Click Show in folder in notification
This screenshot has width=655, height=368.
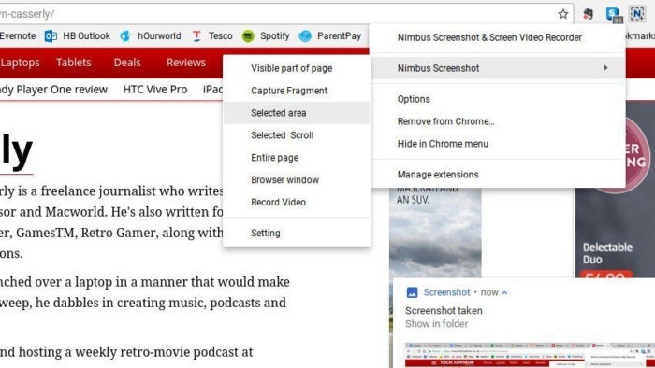[x=437, y=324]
